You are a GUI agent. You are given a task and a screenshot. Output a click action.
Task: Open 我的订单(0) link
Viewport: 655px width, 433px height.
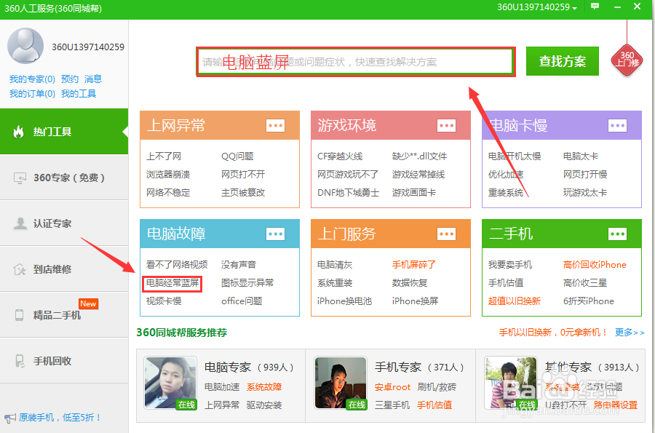point(32,94)
